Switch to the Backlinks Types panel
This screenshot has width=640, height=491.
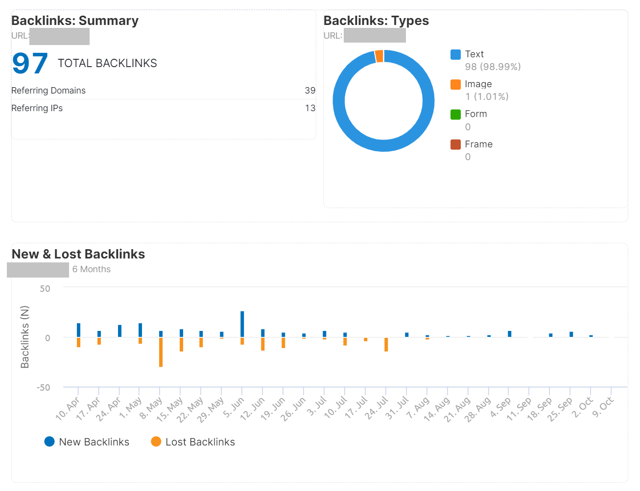pyautogui.click(x=376, y=21)
